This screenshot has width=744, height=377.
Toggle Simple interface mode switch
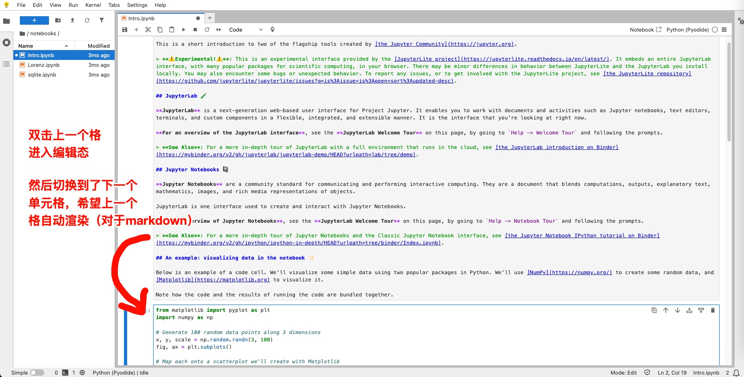pyautogui.click(x=37, y=373)
